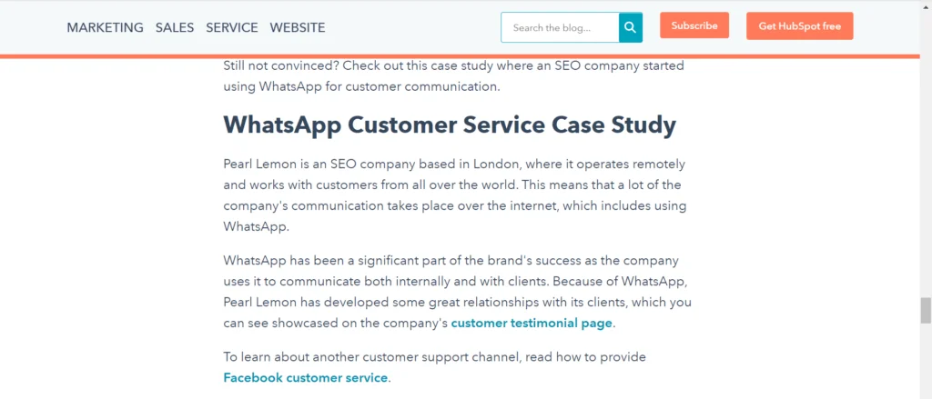Viewport: 932px width, 399px height.
Task: Click the orange Subscribe button
Action: 694,25
